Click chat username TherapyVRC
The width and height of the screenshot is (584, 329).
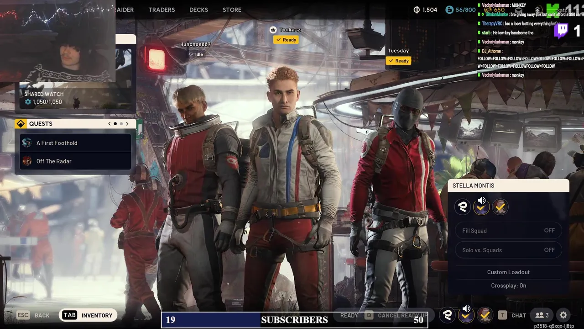pos(493,24)
